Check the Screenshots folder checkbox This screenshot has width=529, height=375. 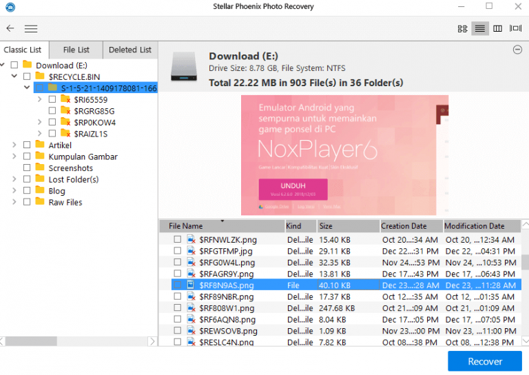point(27,168)
